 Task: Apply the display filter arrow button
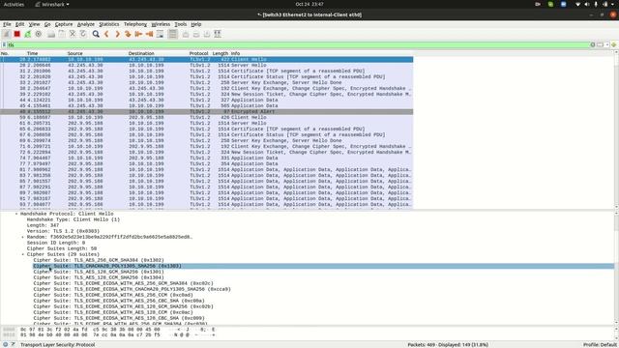coord(600,45)
